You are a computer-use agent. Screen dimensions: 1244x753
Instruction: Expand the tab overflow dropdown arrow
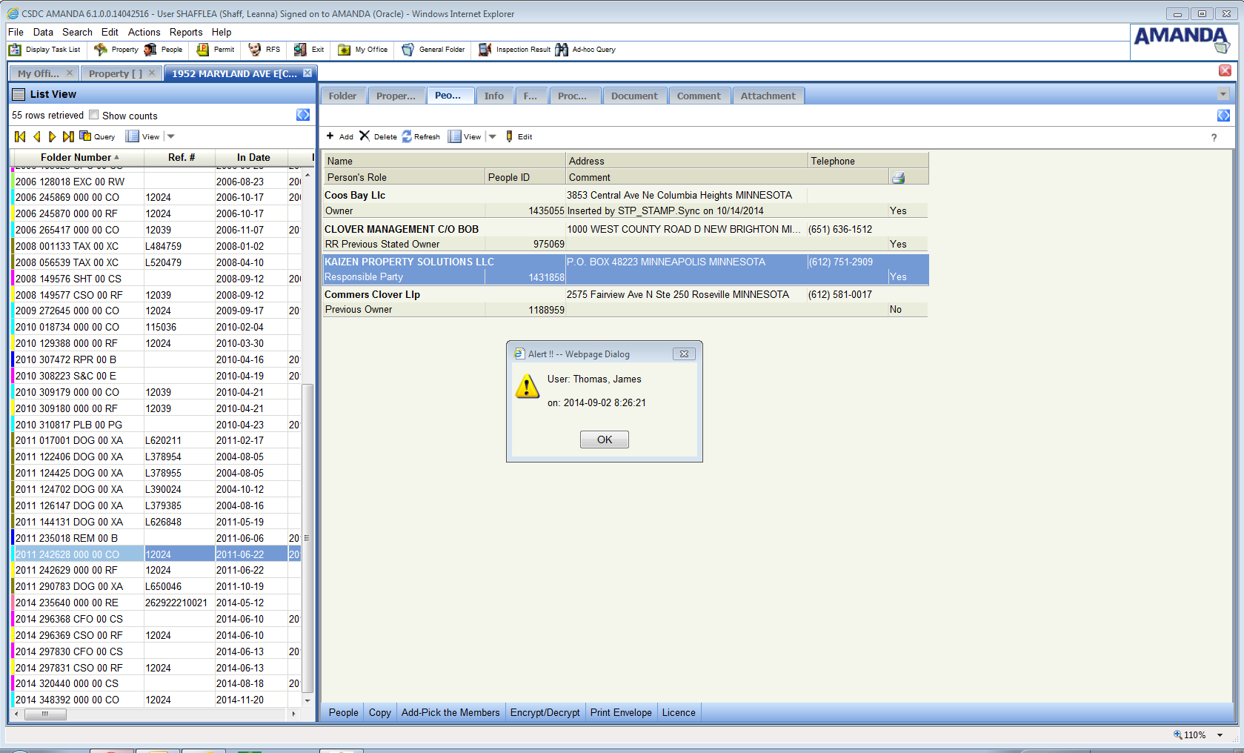pyautogui.click(x=1223, y=94)
